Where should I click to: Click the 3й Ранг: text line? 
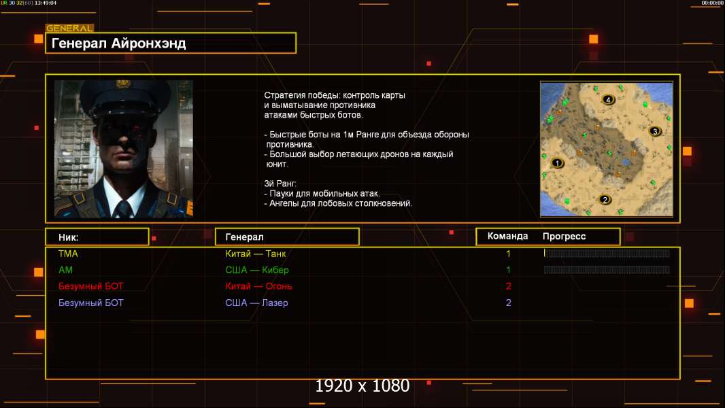point(280,184)
